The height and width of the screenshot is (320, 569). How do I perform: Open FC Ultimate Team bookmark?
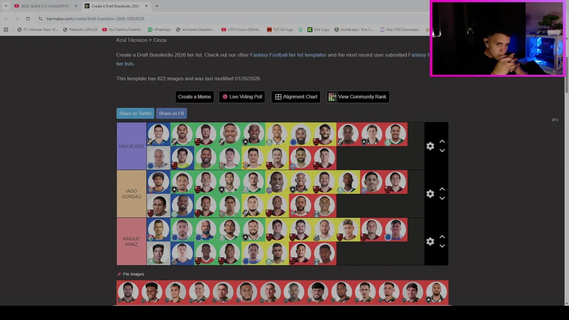click(37, 30)
